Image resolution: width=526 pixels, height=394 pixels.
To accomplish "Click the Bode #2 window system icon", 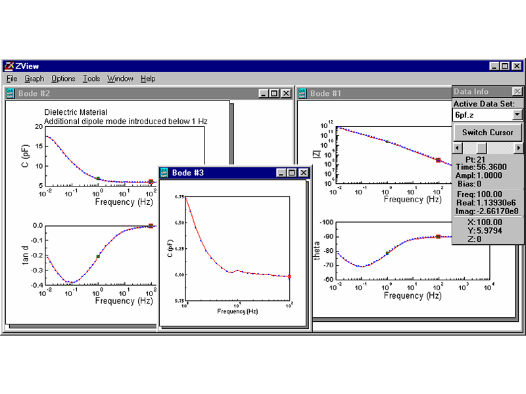I will 11,93.
